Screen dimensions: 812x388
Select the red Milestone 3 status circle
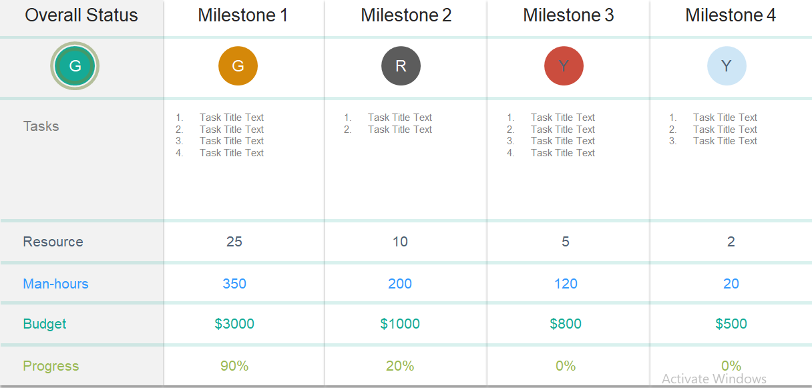click(x=564, y=65)
